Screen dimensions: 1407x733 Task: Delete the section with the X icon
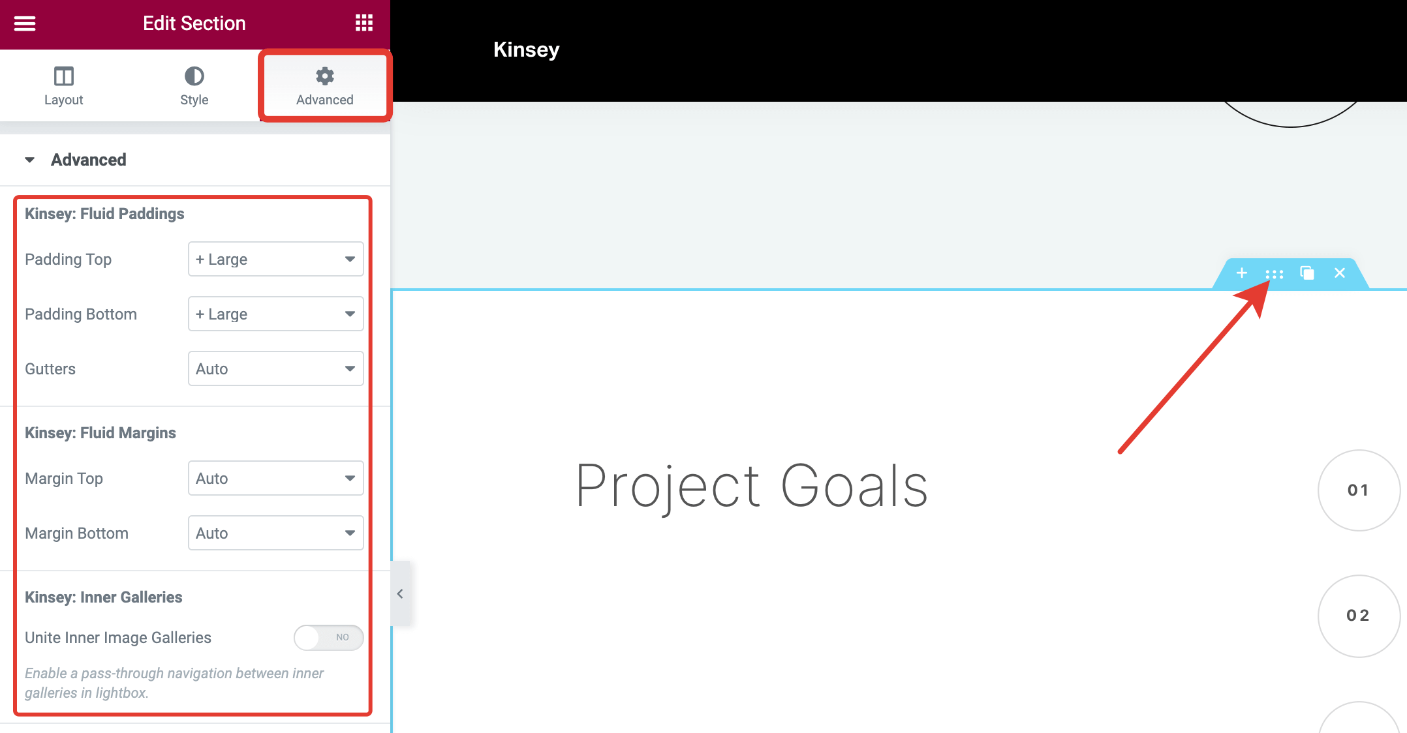click(x=1340, y=273)
